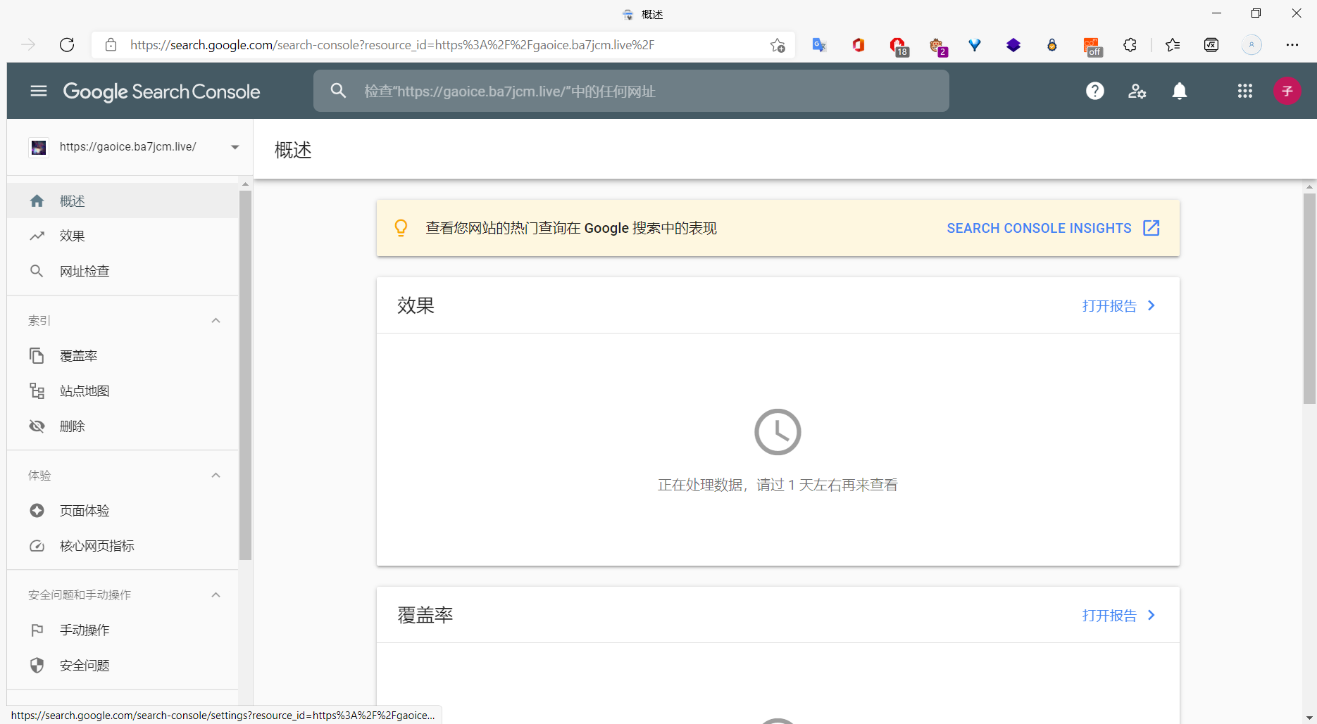
Task: Open 打开报告 for the 覆盖率 card
Action: 1109,616
